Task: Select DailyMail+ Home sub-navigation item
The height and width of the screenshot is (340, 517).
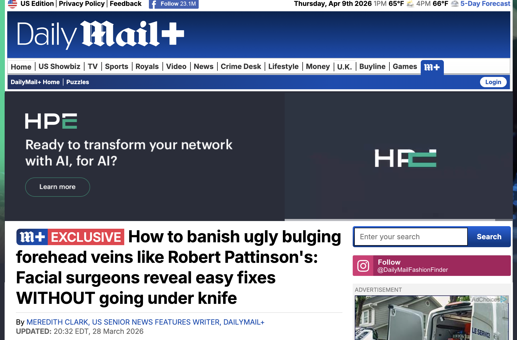Action: [x=35, y=82]
